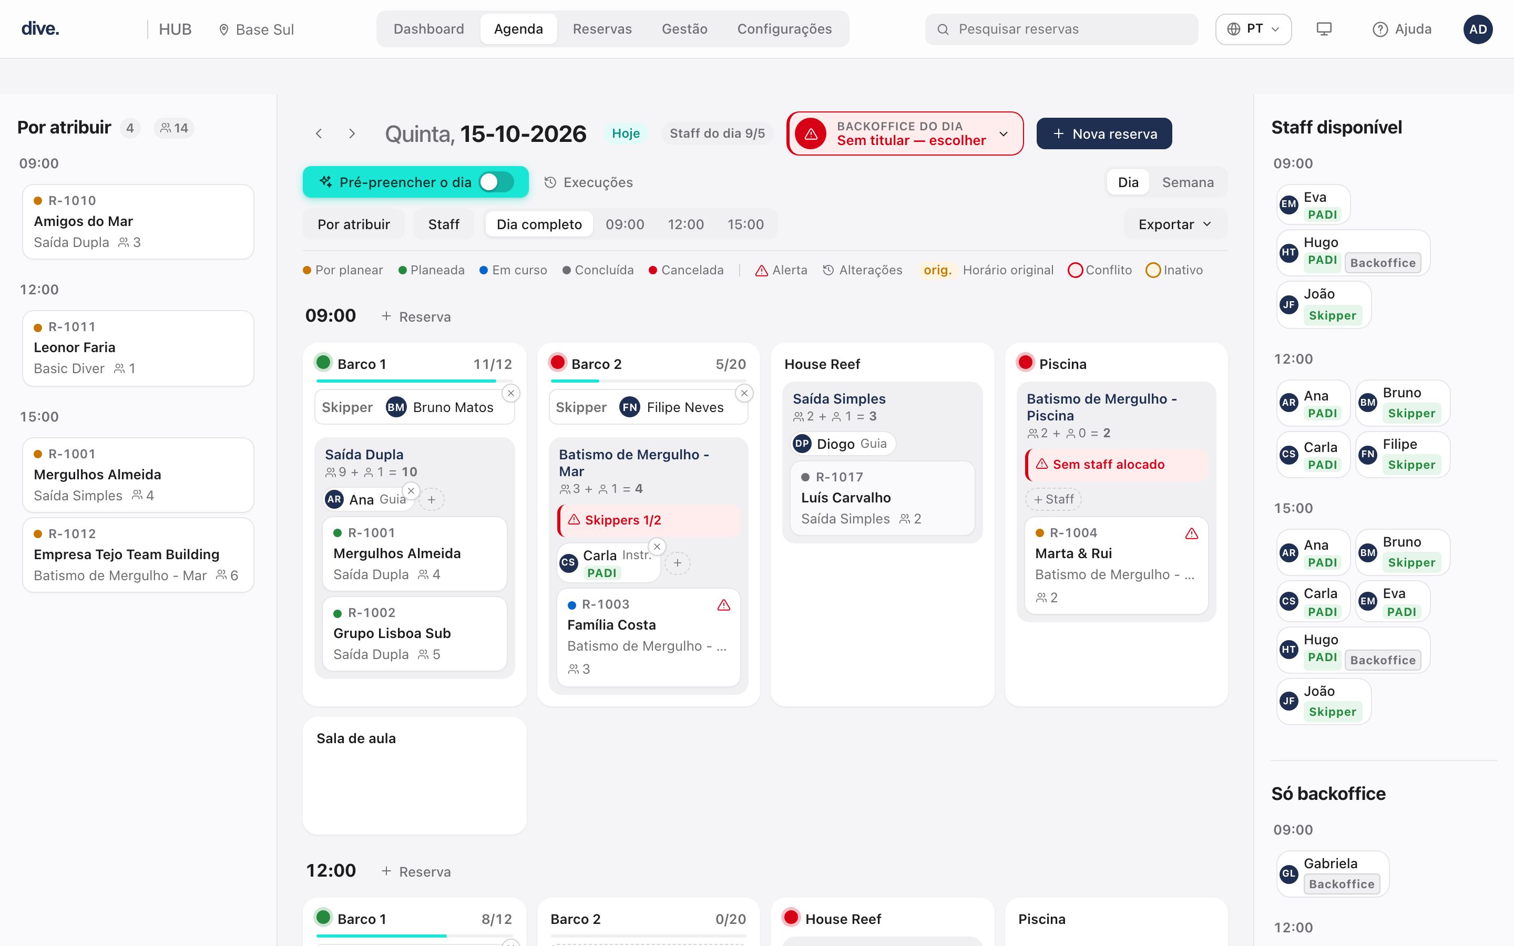Open Backoffice do dia selector

click(x=905, y=133)
